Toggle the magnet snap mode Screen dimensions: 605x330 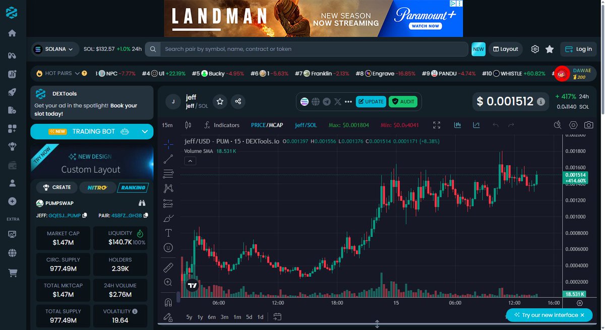pos(168,302)
